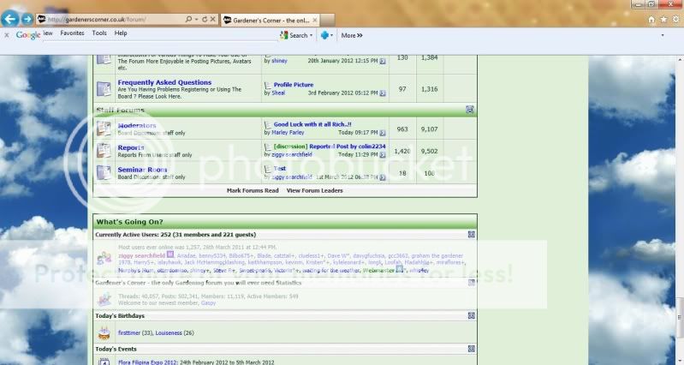Click the Favorites star icon
684x365 pixels.
pos(663,19)
